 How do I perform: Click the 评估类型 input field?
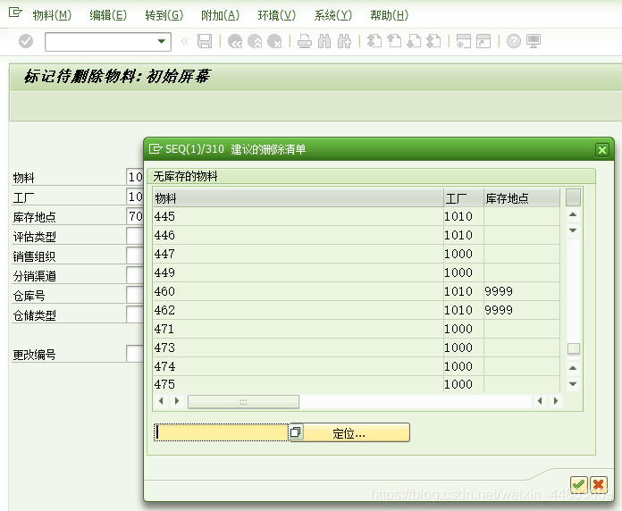135,236
